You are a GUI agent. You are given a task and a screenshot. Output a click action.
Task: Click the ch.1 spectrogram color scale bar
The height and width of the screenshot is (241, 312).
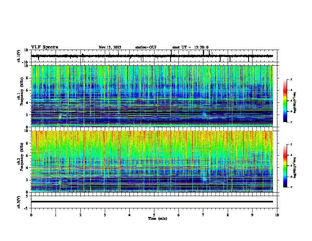pyautogui.click(x=285, y=101)
